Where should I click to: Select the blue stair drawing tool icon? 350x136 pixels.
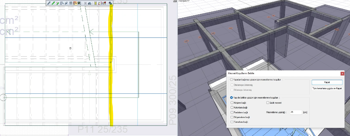pos(49,3)
